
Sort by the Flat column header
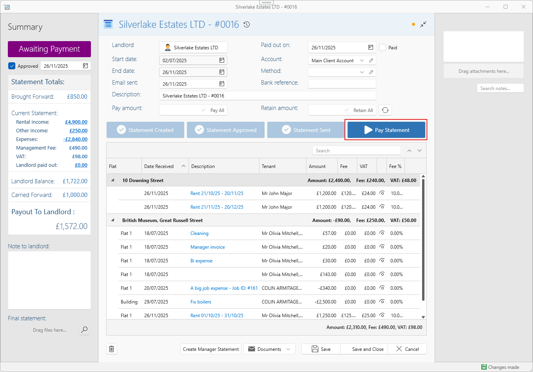124,166
